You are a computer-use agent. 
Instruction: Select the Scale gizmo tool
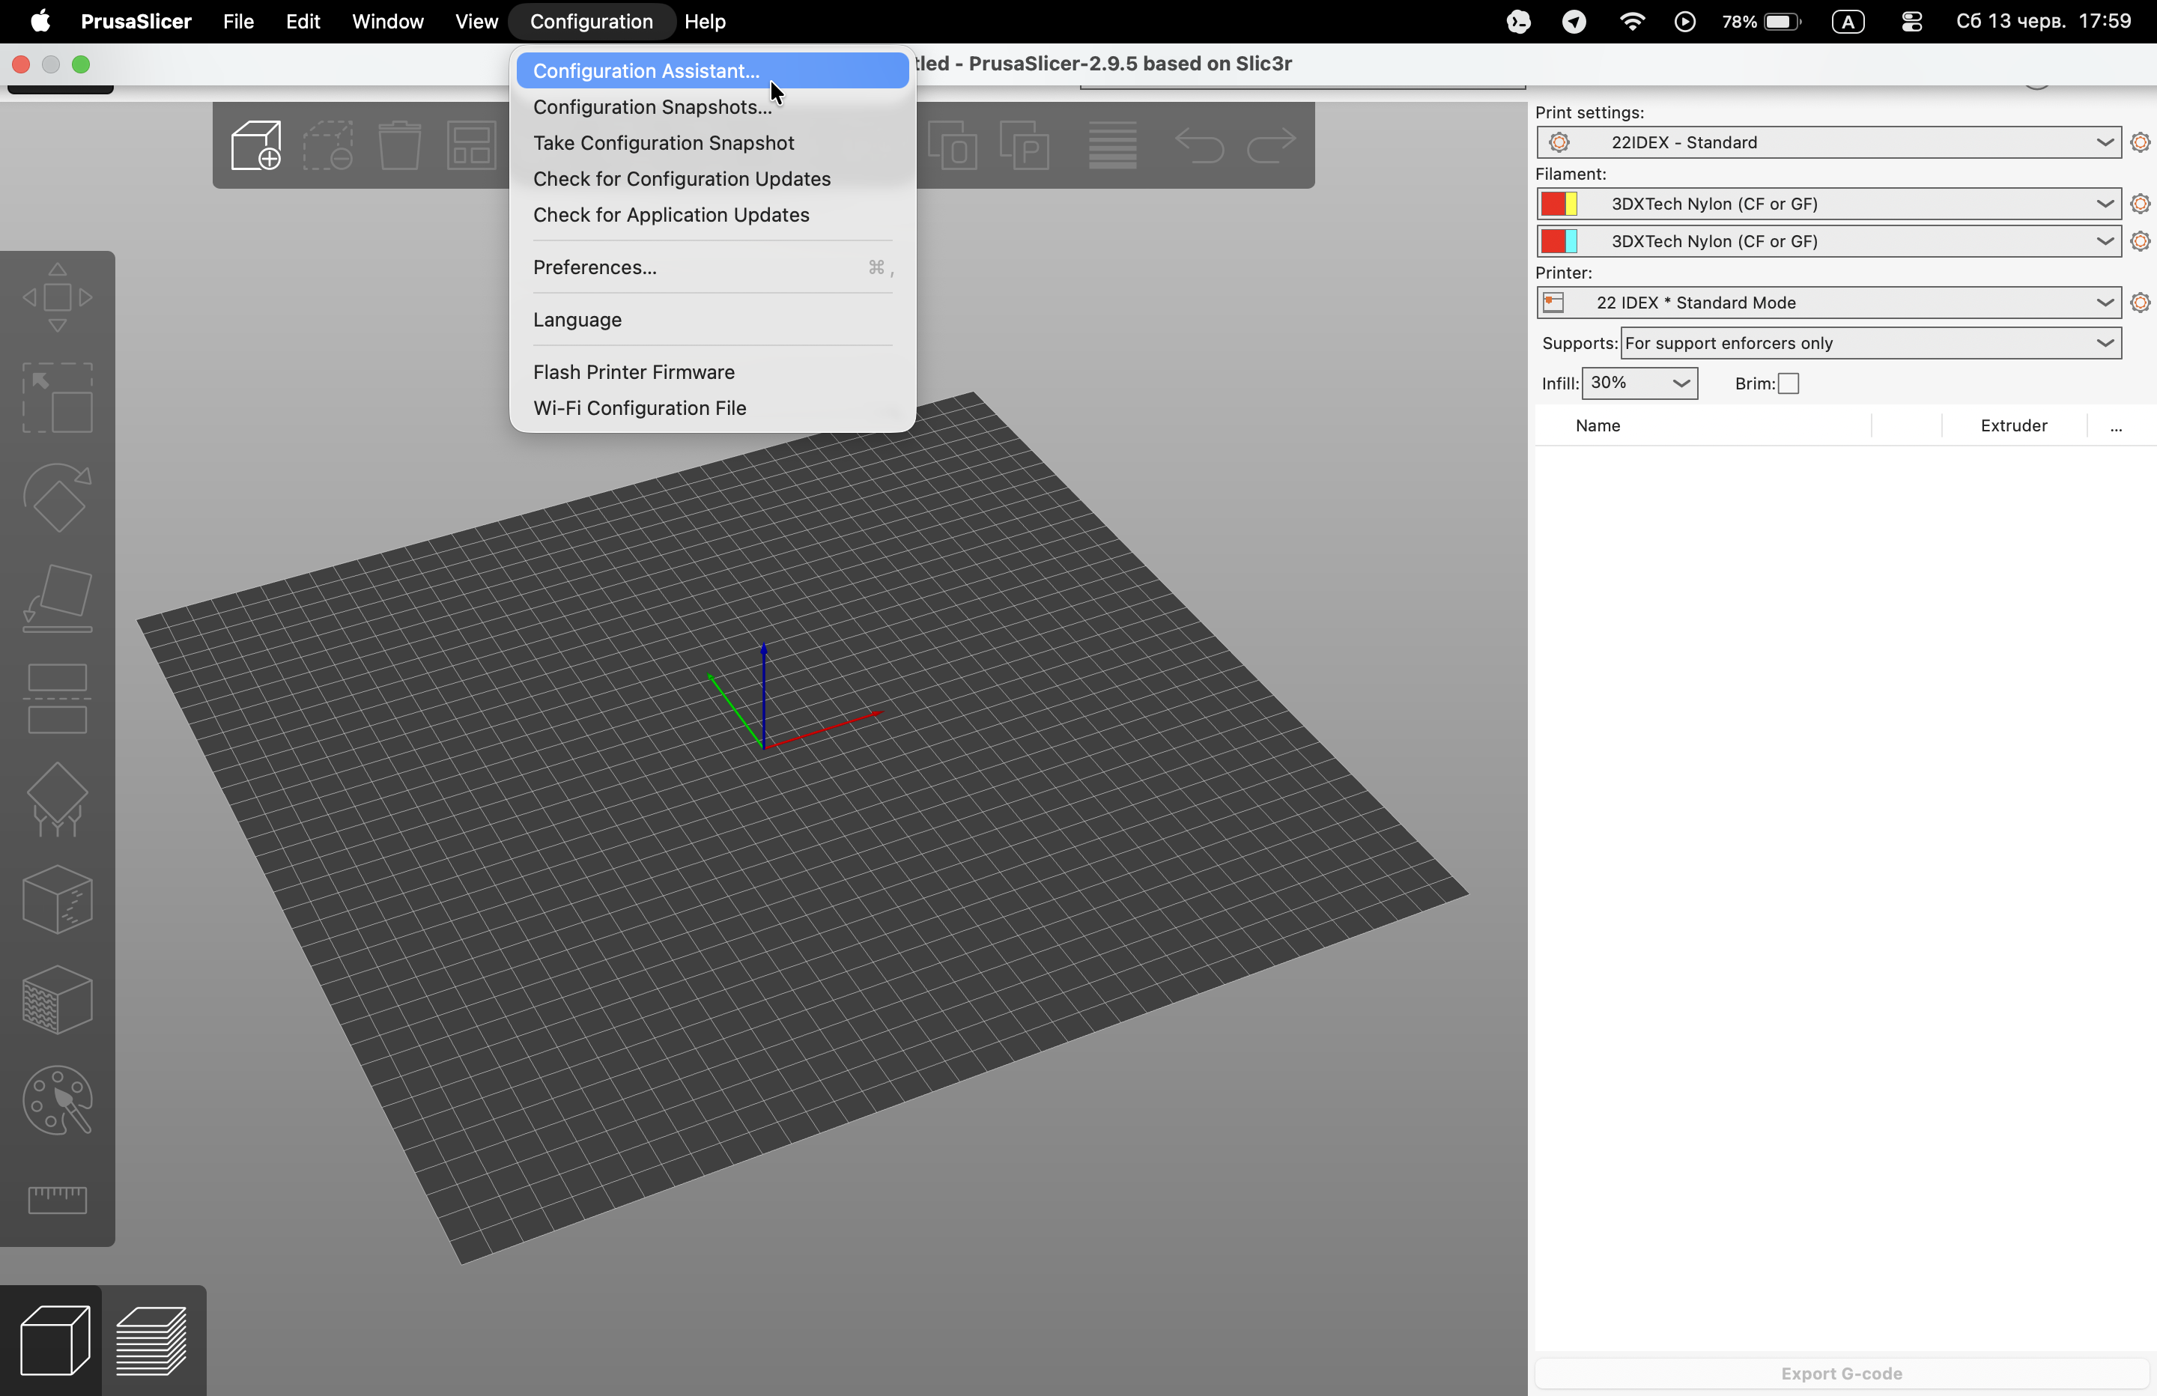tap(57, 398)
